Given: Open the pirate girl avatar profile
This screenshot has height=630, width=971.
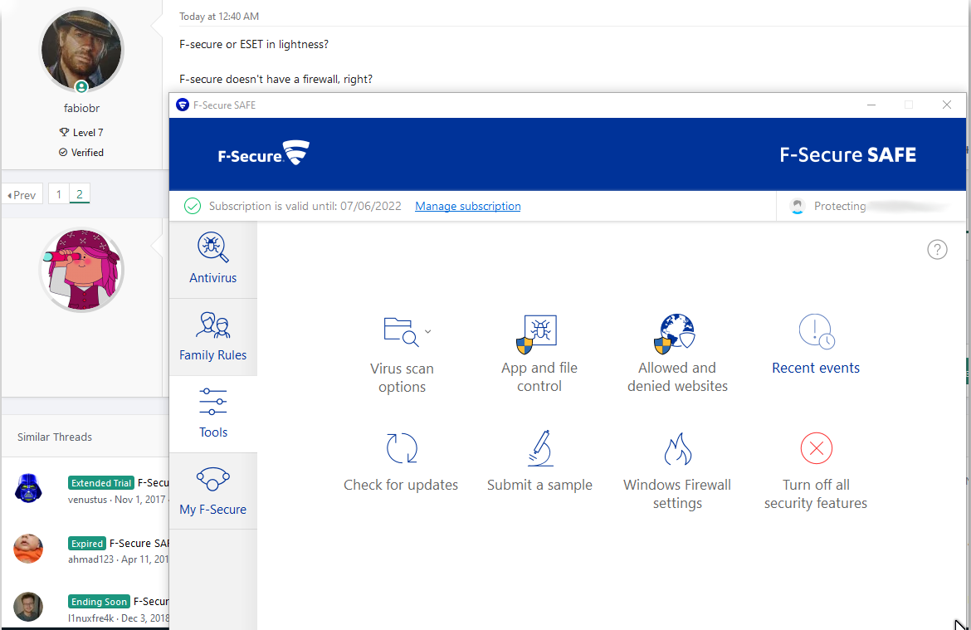Looking at the screenshot, I should [81, 270].
